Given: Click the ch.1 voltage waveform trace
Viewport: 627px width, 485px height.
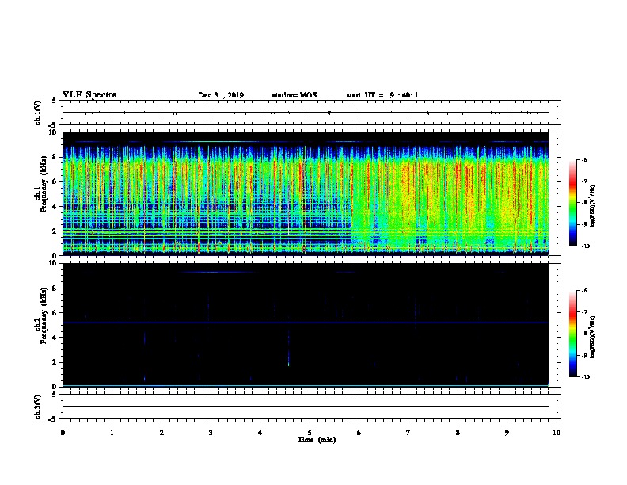Looking at the screenshot, I should pyautogui.click(x=306, y=113).
